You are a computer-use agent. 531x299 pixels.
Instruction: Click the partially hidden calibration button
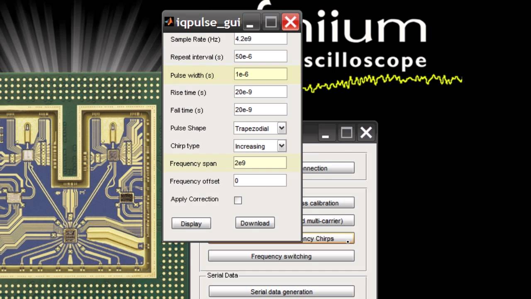click(x=328, y=203)
